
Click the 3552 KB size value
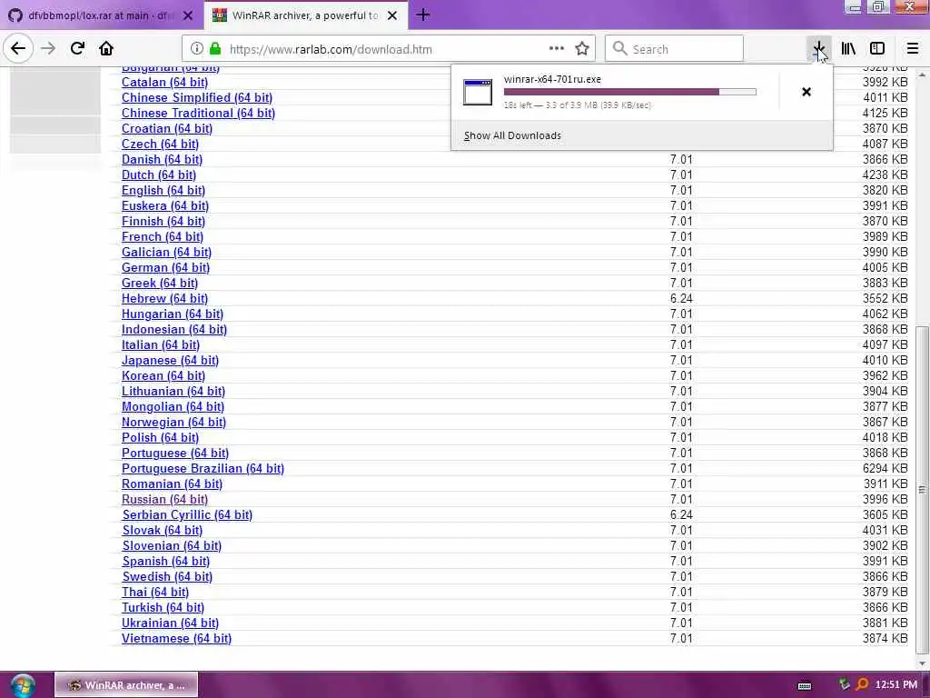[885, 298]
